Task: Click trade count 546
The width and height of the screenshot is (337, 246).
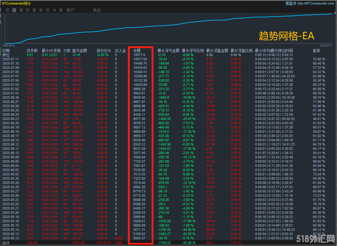Action: [x=66, y=230]
